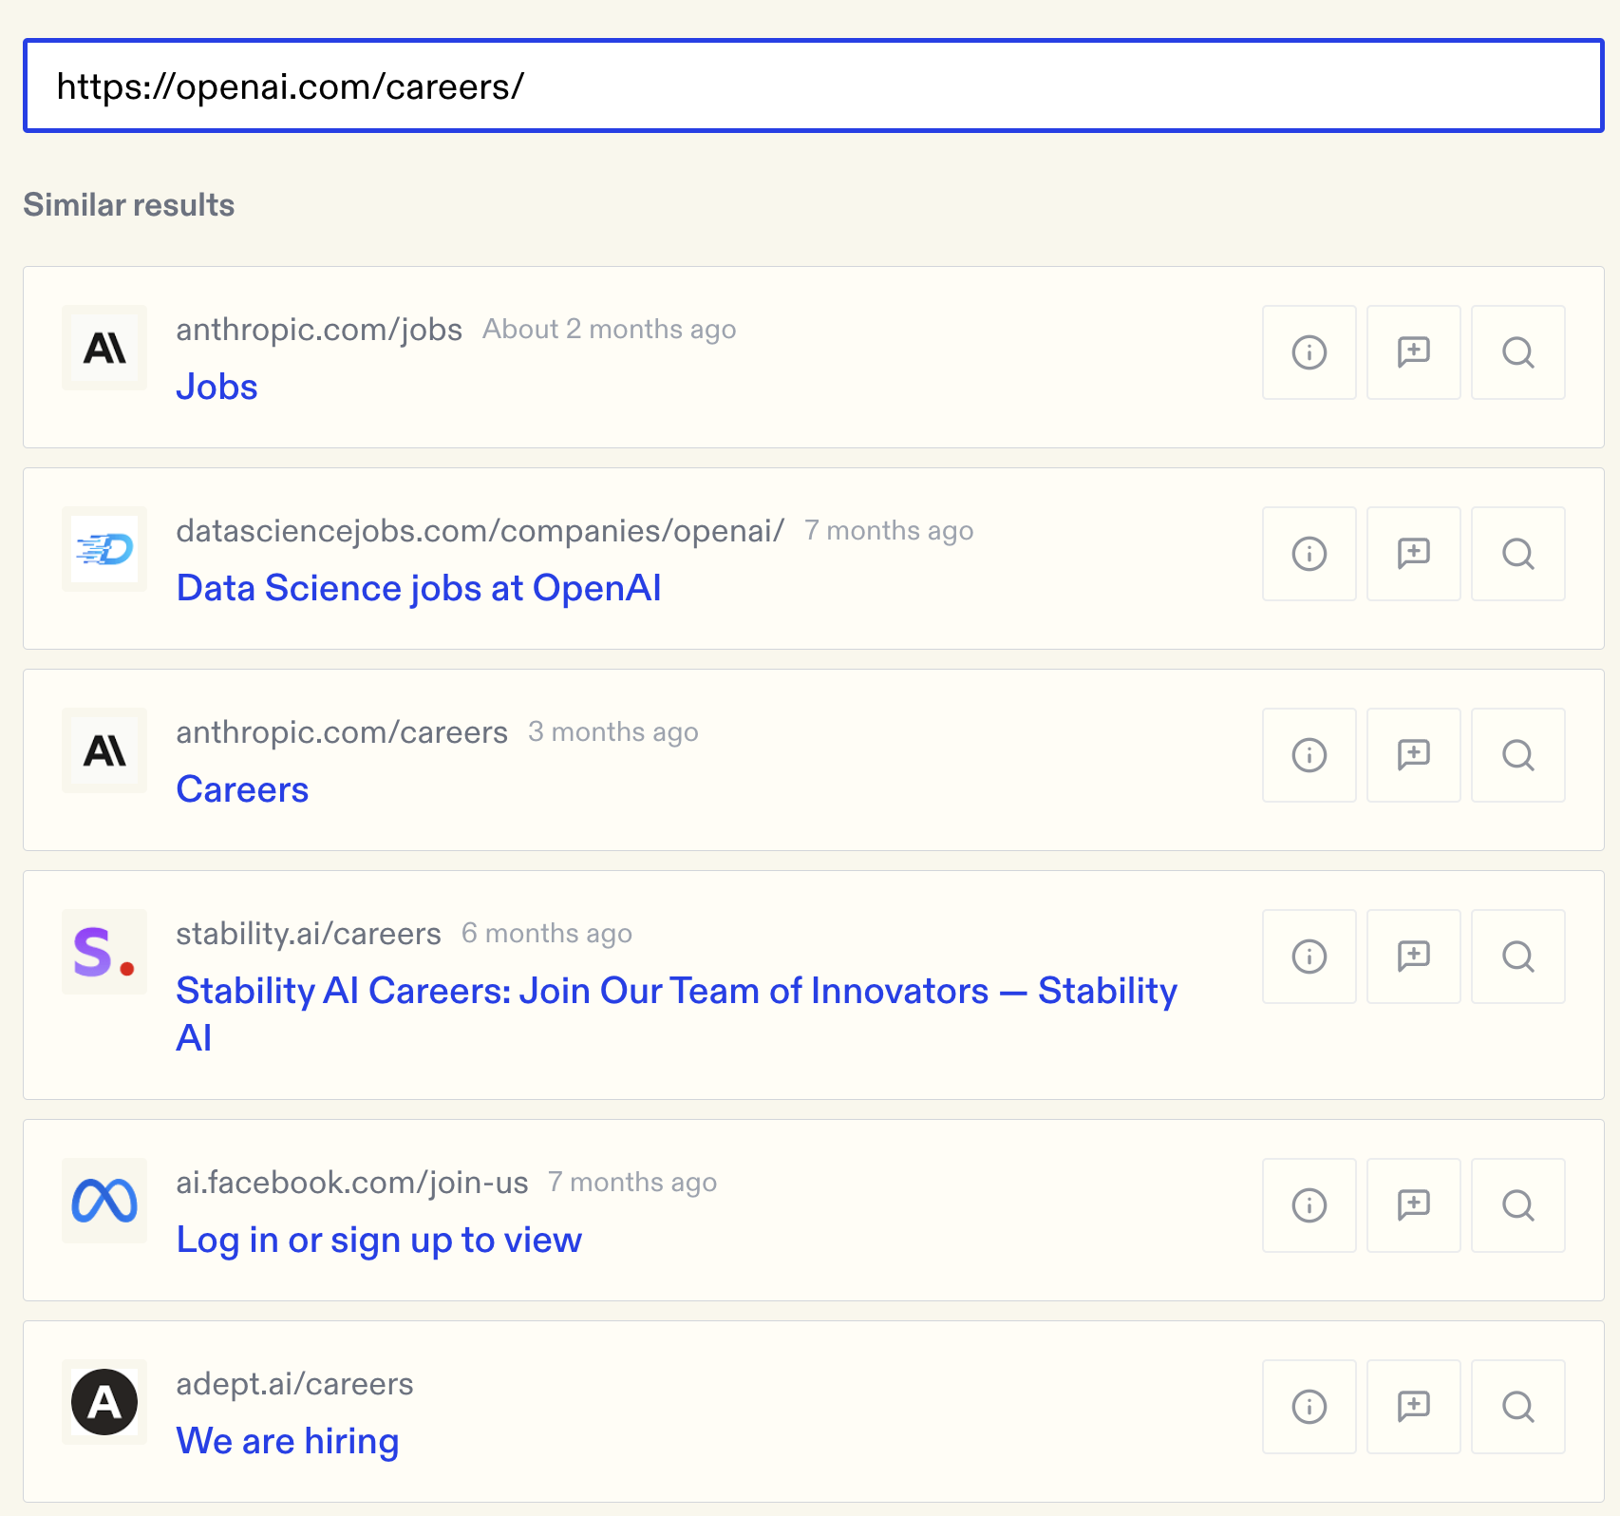The image size is (1620, 1516).
Task: Click the adept.ai/careers URL text
Action: point(294,1384)
